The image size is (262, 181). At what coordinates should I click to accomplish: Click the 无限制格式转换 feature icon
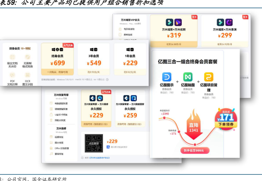click(28, 57)
